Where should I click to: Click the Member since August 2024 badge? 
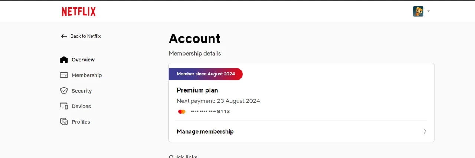pos(206,74)
